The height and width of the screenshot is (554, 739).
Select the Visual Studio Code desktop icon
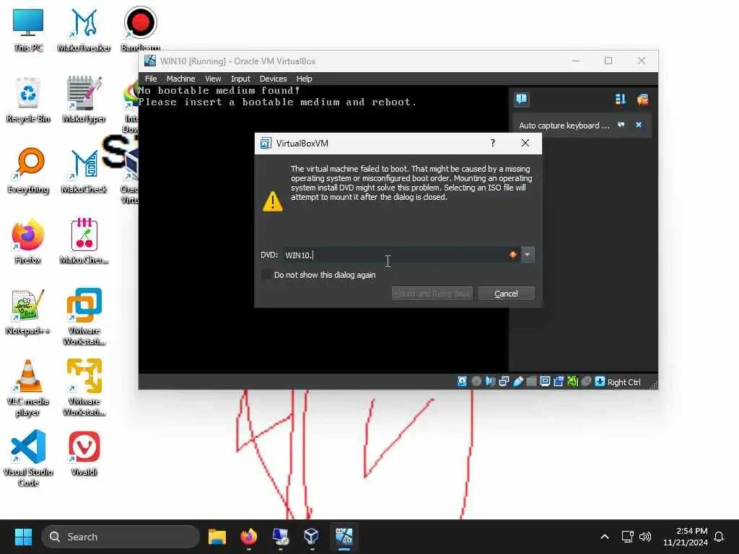[x=28, y=458]
